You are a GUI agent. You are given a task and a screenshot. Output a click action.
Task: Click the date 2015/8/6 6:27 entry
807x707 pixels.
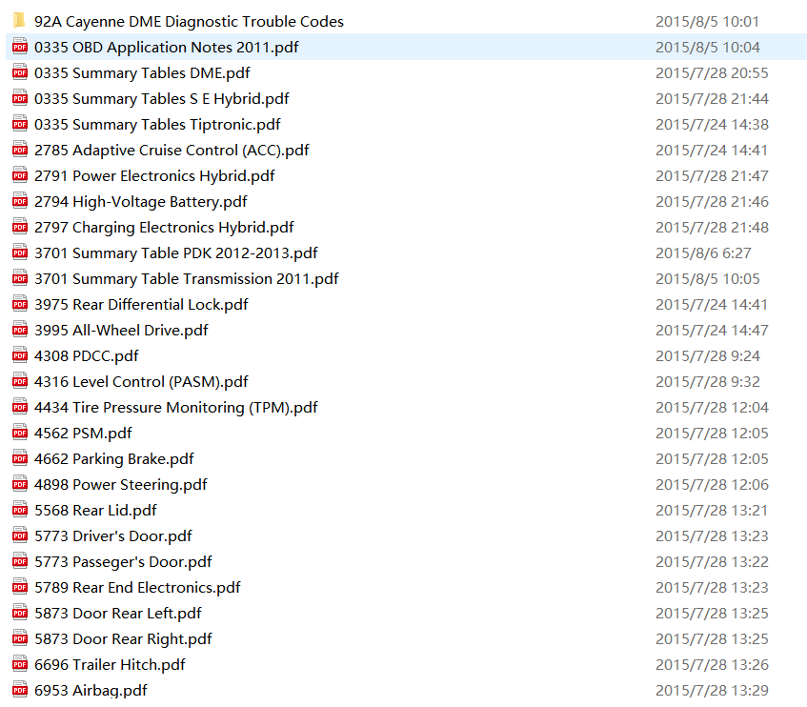(x=703, y=252)
